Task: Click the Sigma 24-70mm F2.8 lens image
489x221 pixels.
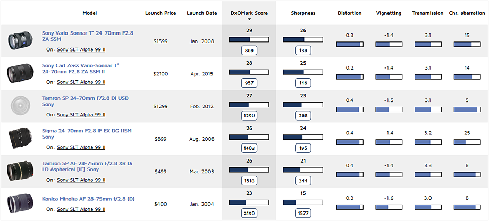Action: pyautogui.click(x=19, y=139)
